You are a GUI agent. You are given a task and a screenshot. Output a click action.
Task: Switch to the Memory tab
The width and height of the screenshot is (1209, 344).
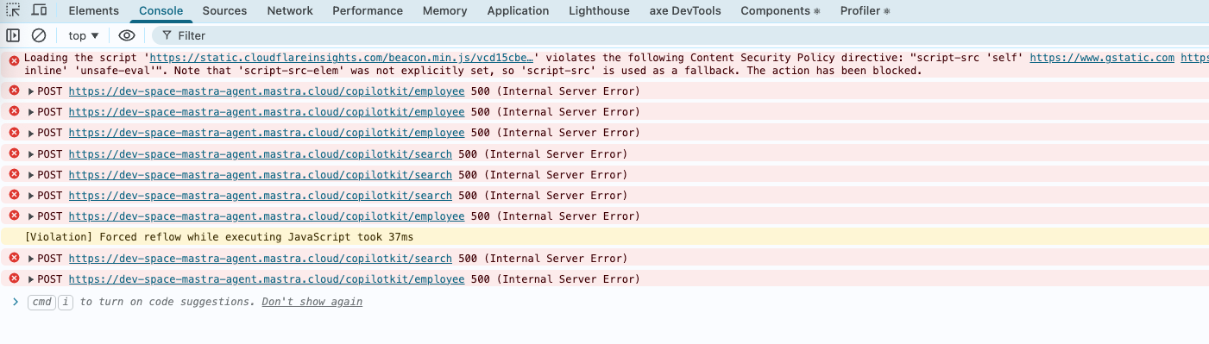444,11
